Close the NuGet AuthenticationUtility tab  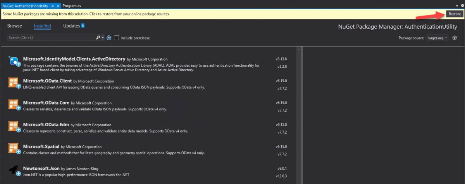click(x=58, y=6)
